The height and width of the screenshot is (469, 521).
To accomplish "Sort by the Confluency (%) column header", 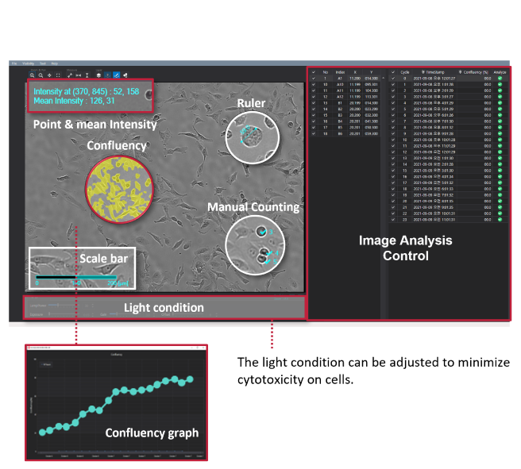I will coord(473,72).
